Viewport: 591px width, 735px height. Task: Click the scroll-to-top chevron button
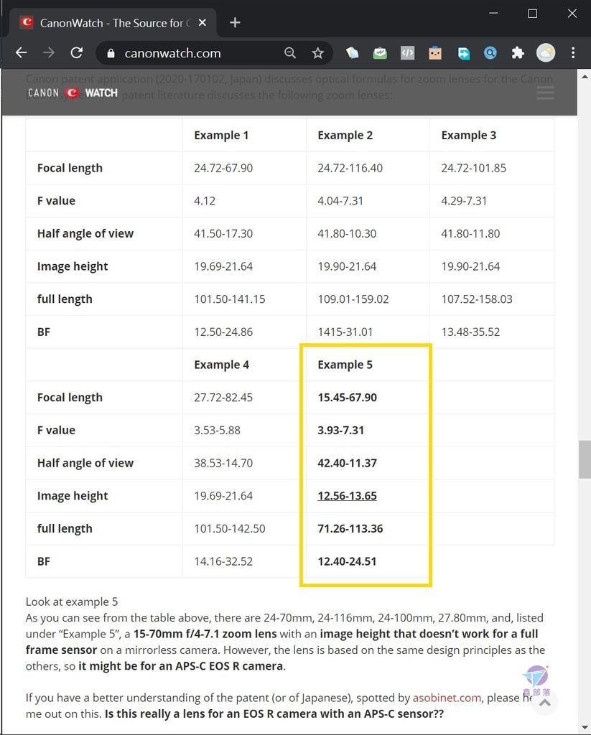[545, 702]
